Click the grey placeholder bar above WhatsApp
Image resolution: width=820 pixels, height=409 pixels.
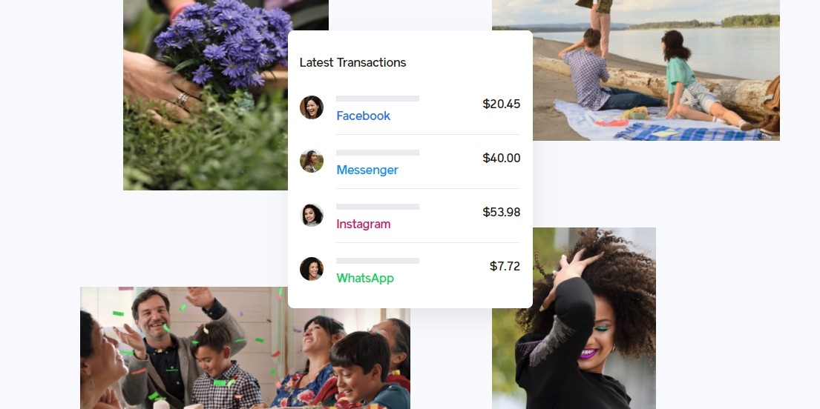tap(378, 261)
